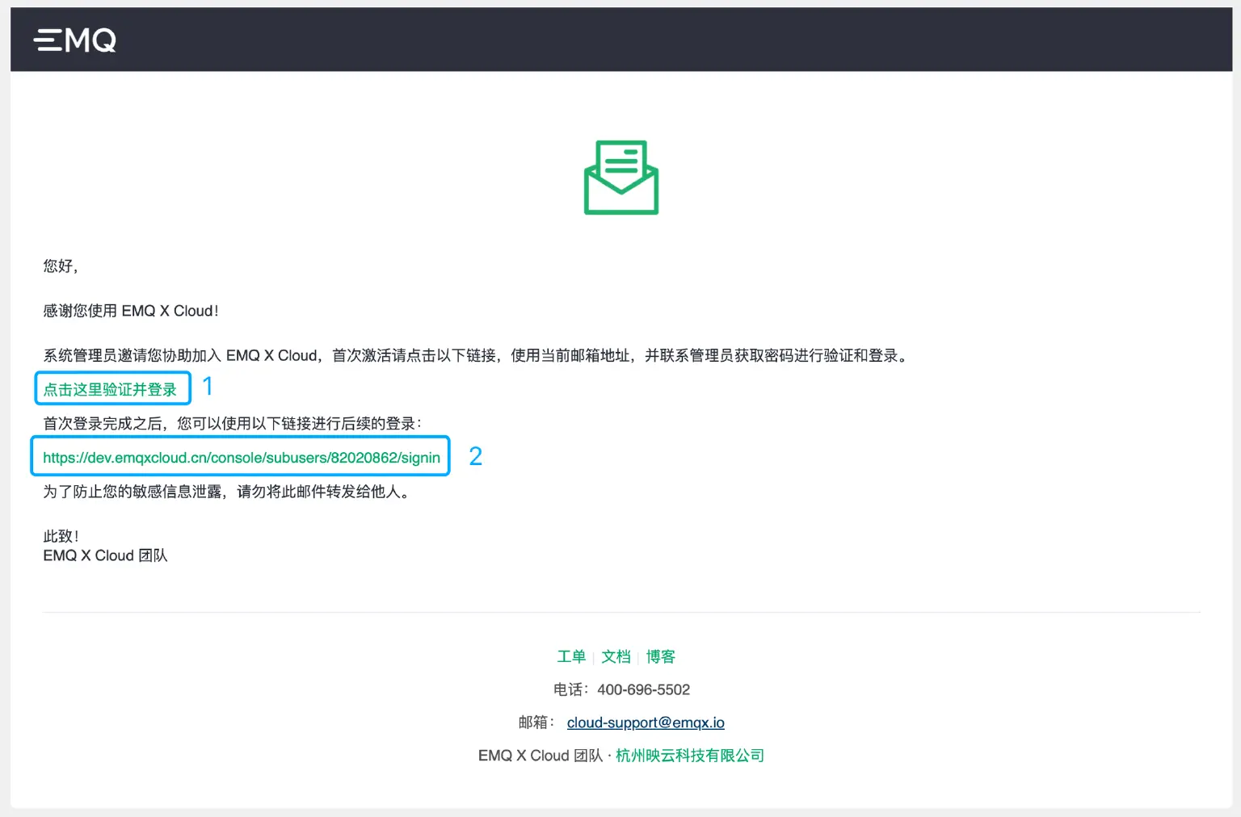1241x817 pixels.
Task: Open the 杭州映云科技有限公司 company link
Action: [688, 755]
